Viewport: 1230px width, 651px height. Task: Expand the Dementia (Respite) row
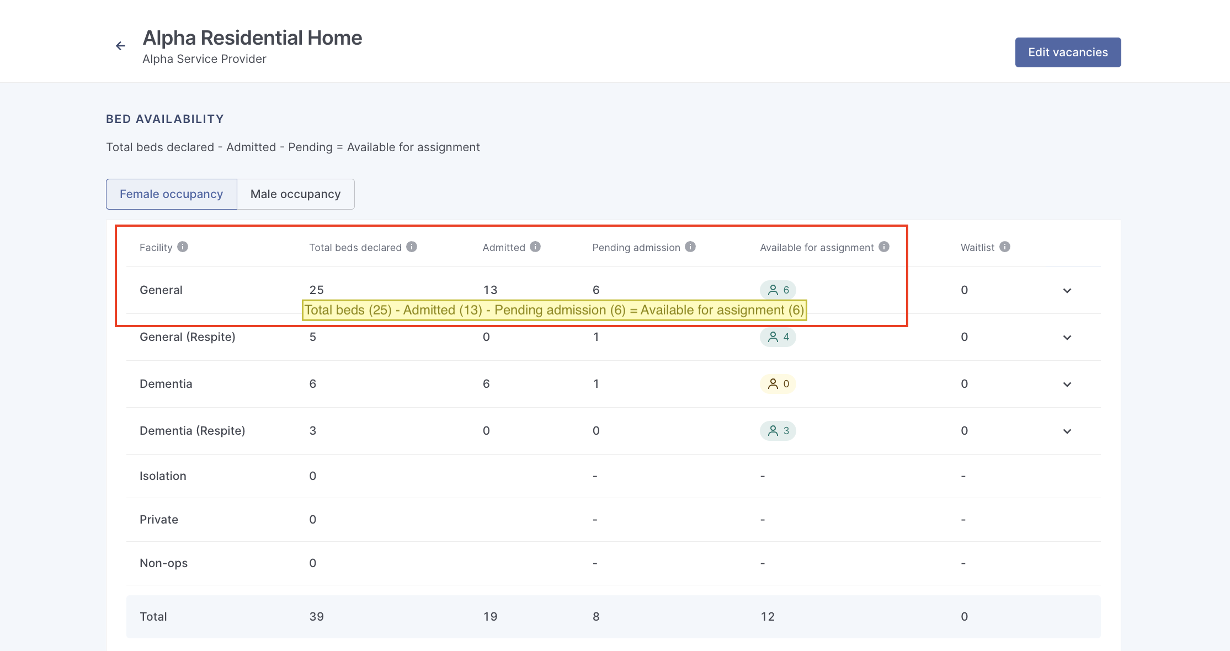1067,431
